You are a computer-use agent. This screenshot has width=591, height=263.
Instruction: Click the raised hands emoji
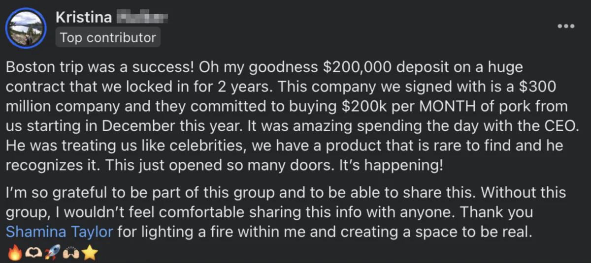(70, 253)
